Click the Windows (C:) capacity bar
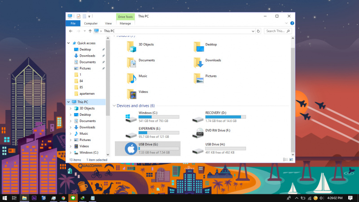Image resolution: width=359 pixels, height=202 pixels. (159, 117)
